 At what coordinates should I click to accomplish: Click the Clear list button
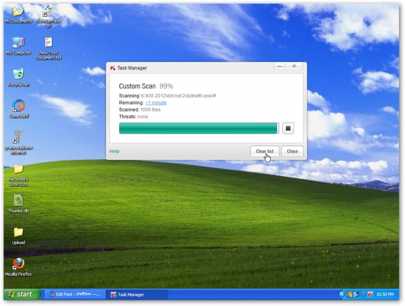pyautogui.click(x=265, y=152)
